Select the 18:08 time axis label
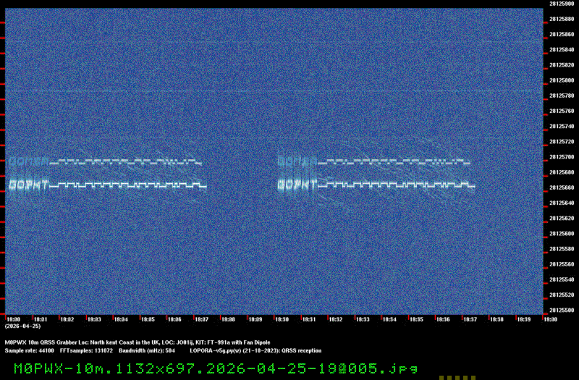The image size is (579, 380). click(228, 319)
